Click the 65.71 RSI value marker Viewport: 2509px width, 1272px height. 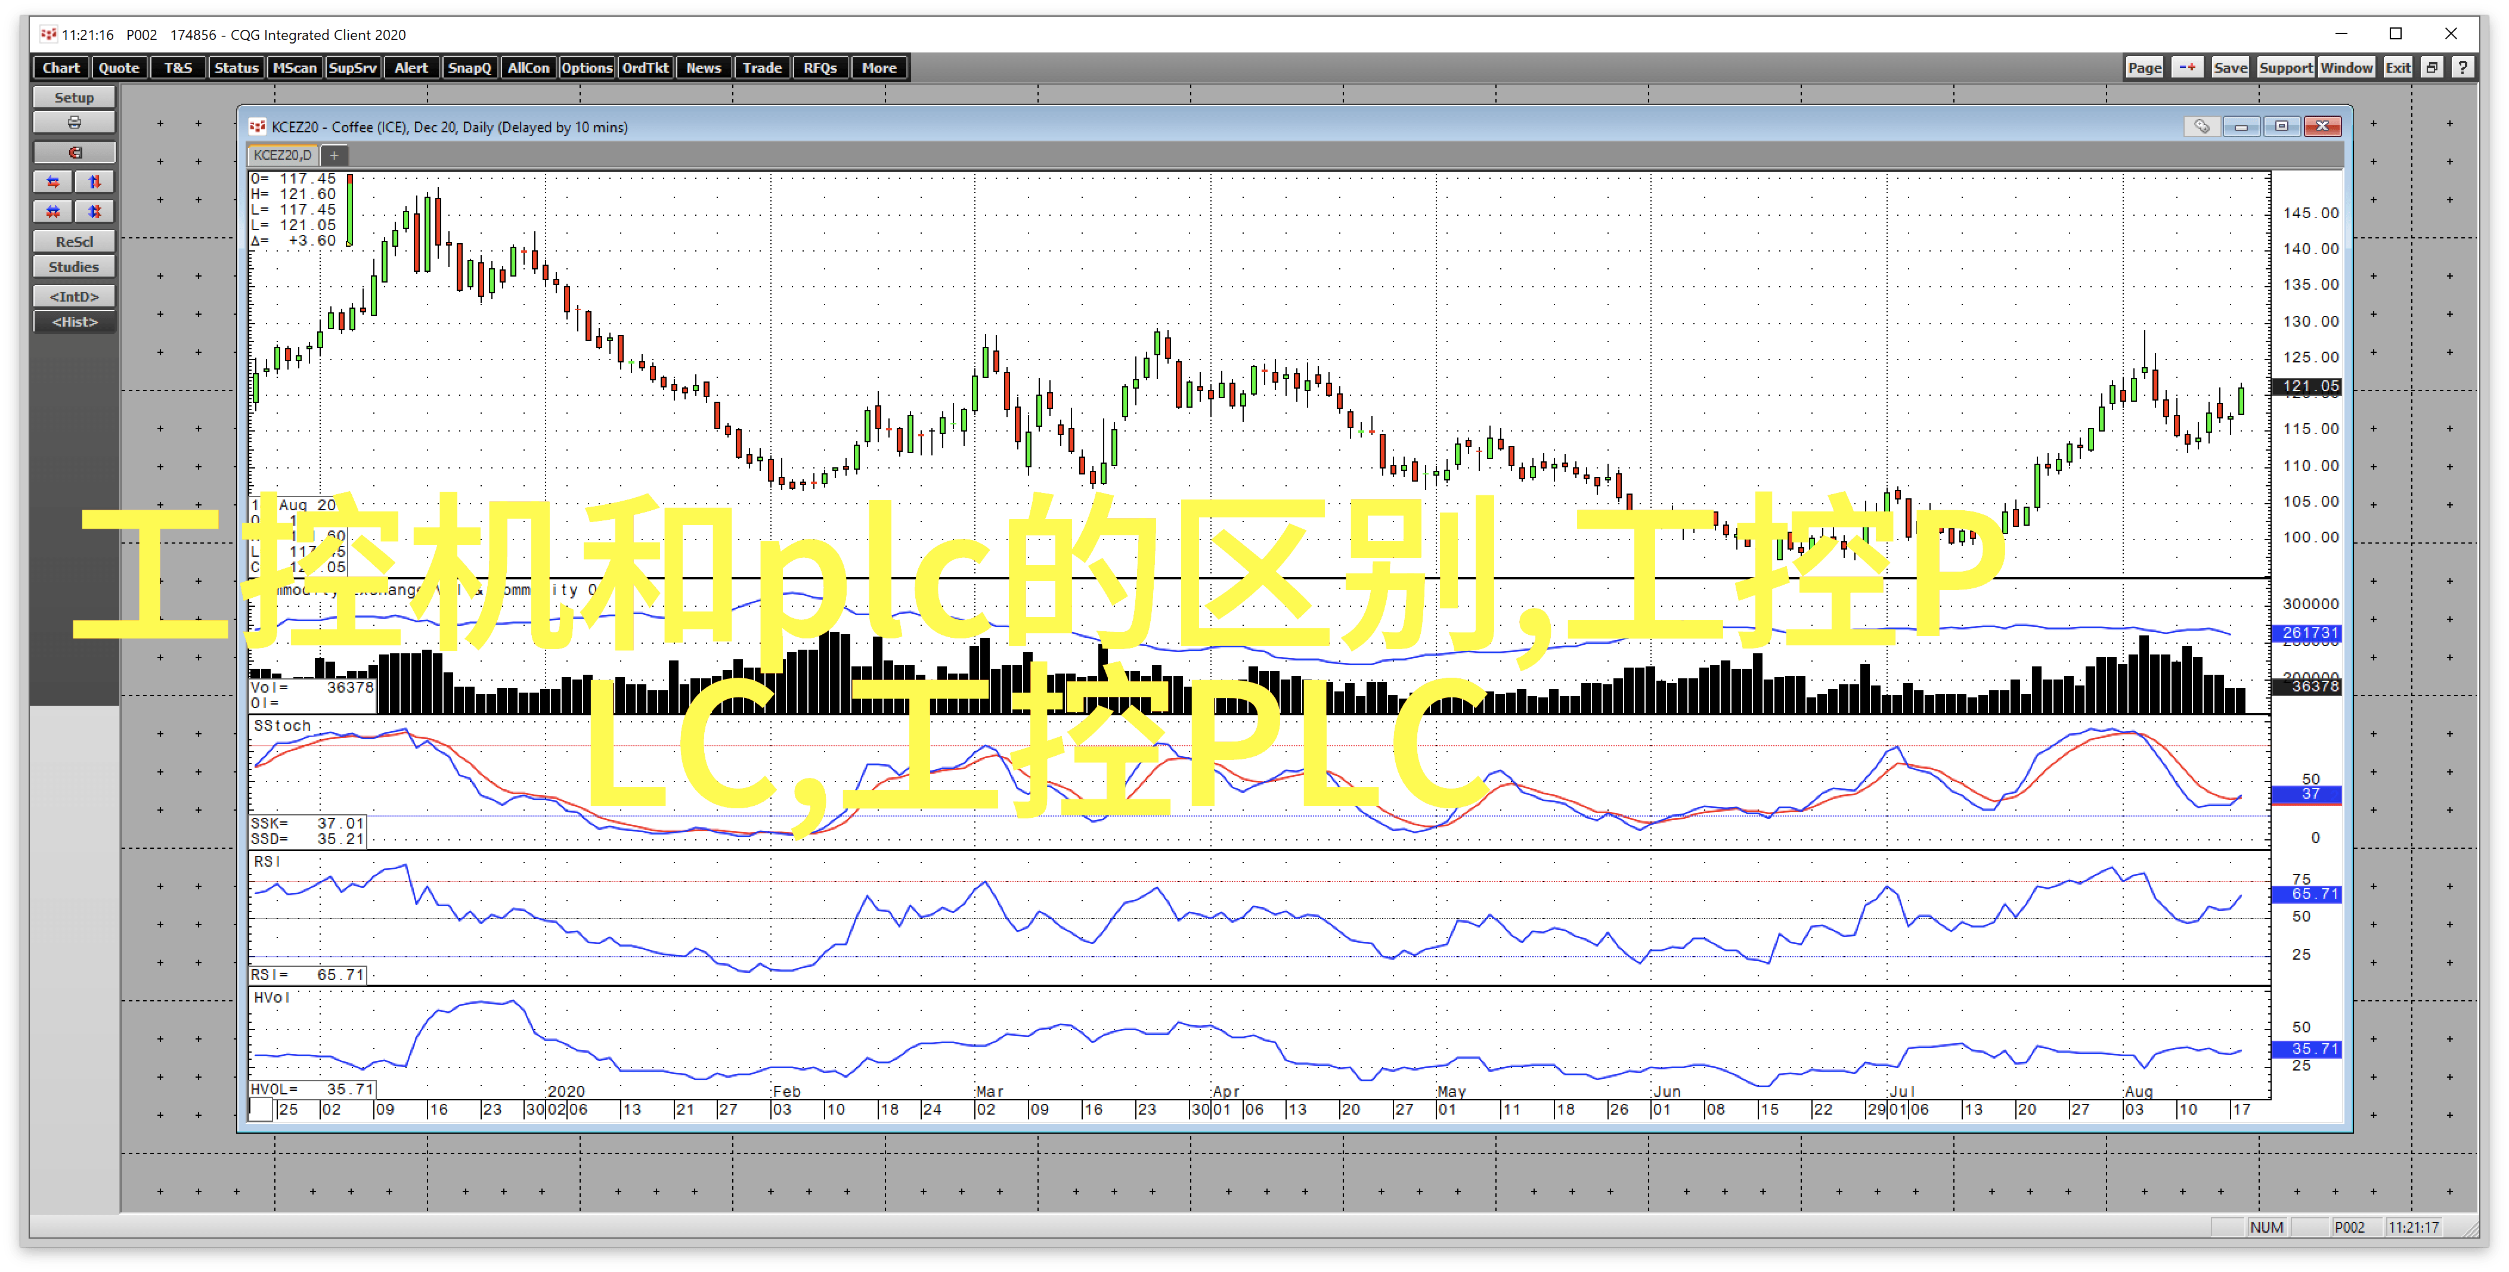coord(2306,894)
